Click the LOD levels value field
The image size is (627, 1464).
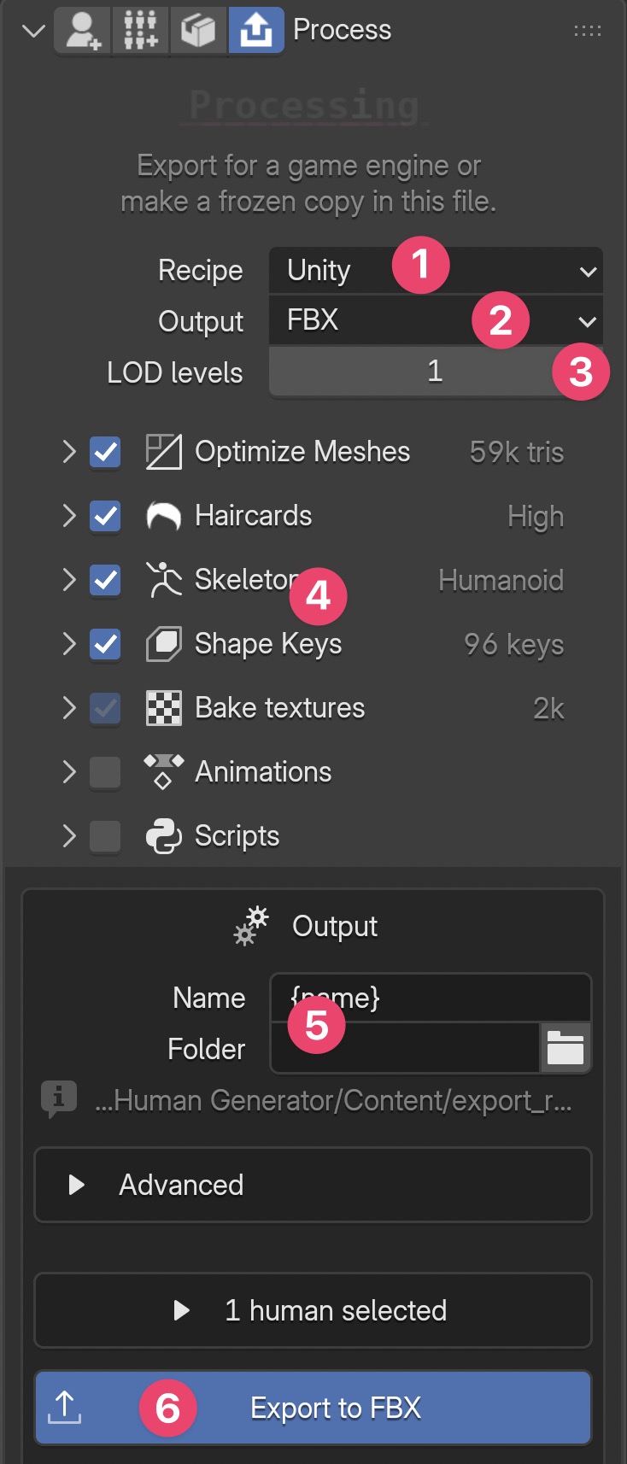[436, 372]
